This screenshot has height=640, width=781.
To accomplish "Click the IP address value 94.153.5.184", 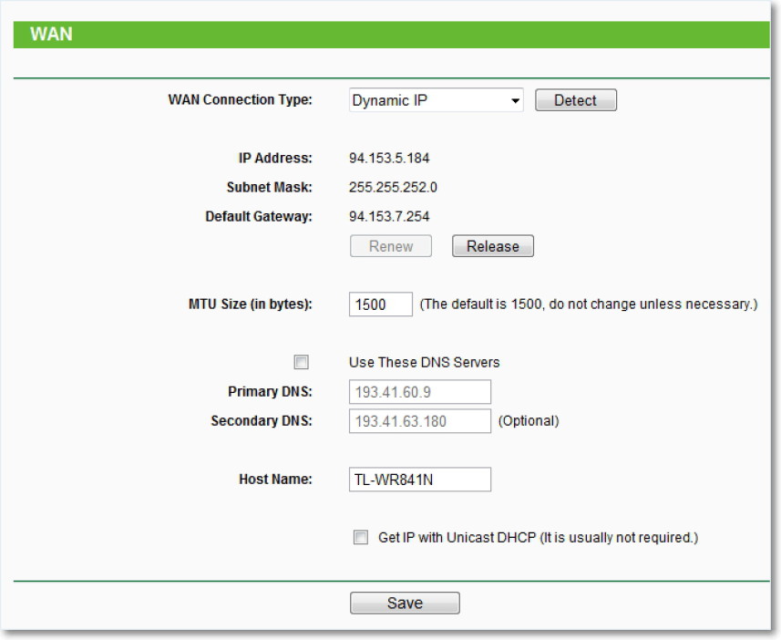I will click(389, 158).
